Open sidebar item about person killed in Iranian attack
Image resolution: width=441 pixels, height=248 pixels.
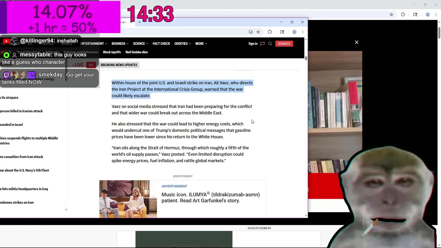[21, 111]
